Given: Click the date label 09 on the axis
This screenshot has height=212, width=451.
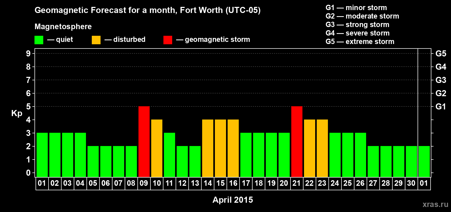Looking at the screenshot, I should coord(144,183).
